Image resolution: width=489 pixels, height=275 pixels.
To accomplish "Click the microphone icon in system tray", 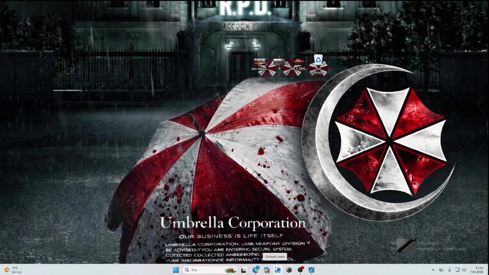I will (x=449, y=270).
